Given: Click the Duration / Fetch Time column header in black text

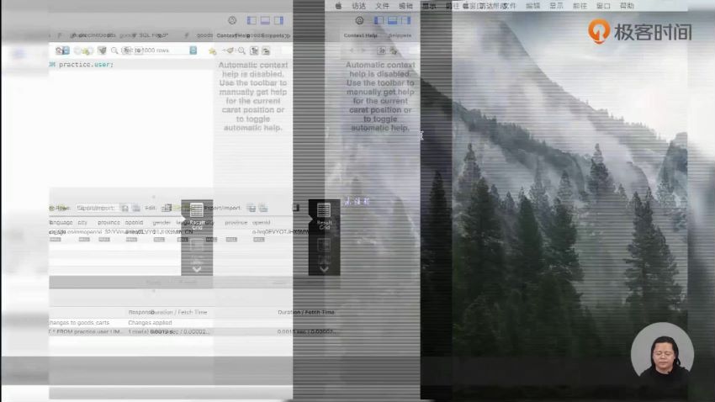Looking at the screenshot, I should 306,312.
